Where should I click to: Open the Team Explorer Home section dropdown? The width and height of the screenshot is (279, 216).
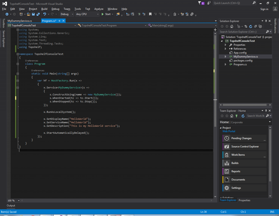tap(270, 122)
